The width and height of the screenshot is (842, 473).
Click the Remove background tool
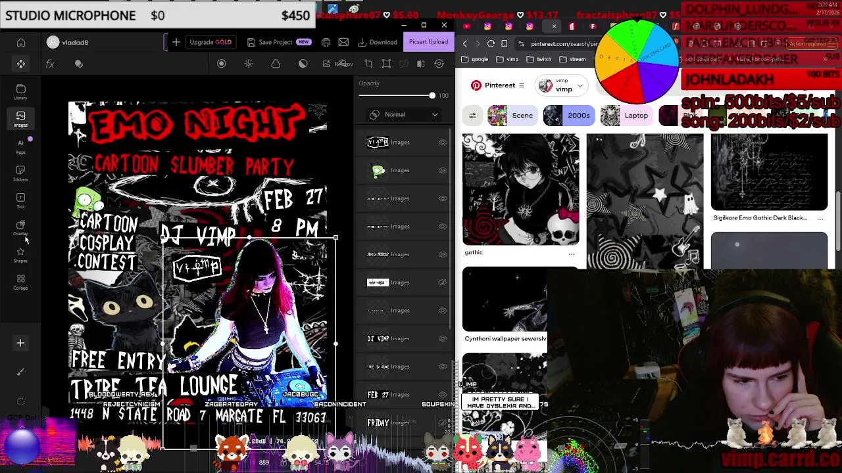339,64
